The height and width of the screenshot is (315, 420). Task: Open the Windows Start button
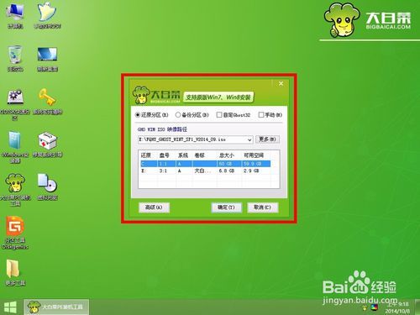point(10,307)
